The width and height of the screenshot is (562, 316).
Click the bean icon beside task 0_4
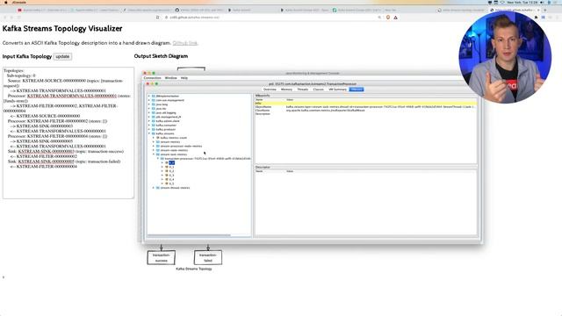click(167, 179)
